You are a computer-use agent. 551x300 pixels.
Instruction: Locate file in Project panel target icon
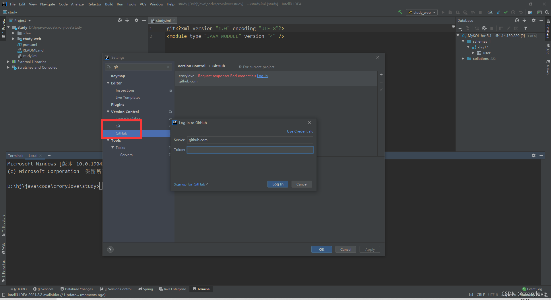pyautogui.click(x=120, y=20)
